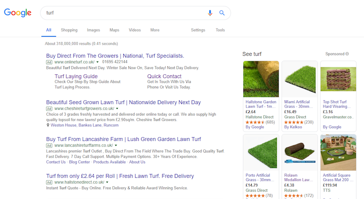The height and width of the screenshot is (199, 364).
Task: Click the microphone voice search icon
Action: (x=210, y=13)
